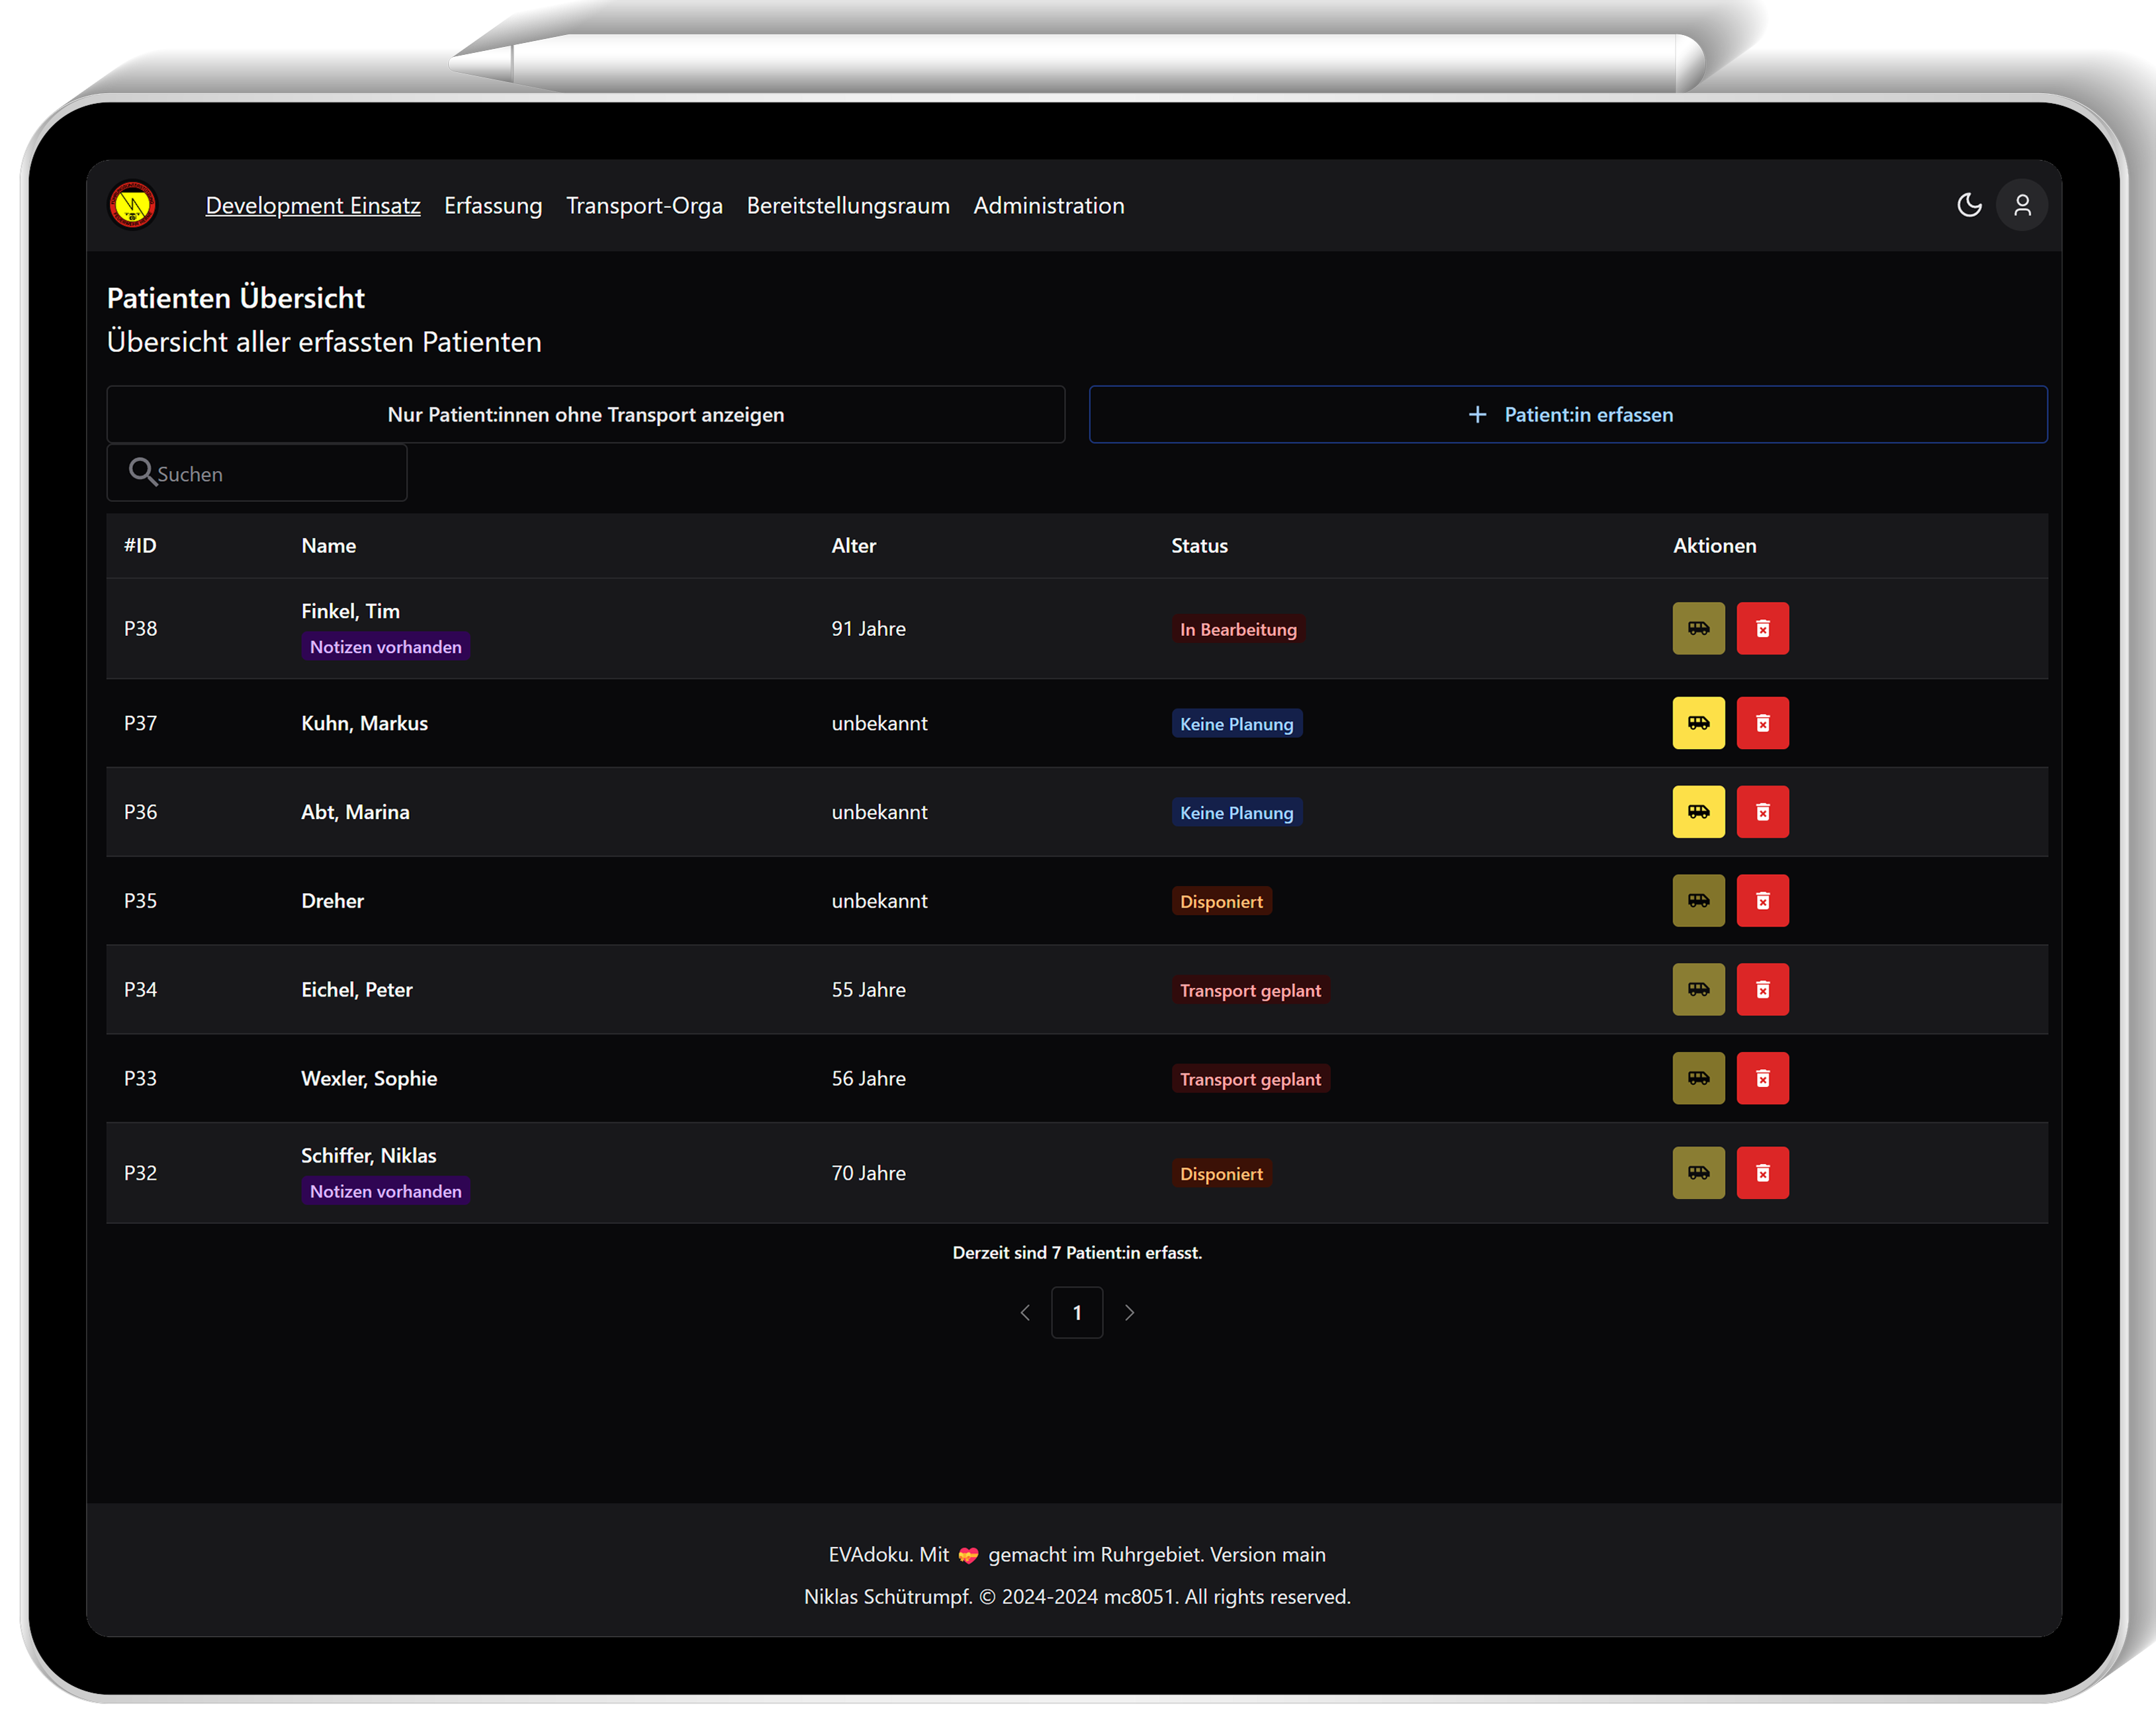The image size is (2156, 1721).
Task: Click Disponiert badge in Dreher row
Action: pos(1221,901)
